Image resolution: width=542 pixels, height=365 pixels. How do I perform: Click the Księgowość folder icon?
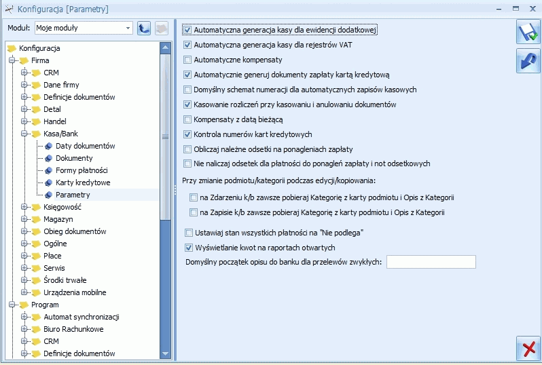[36, 208]
